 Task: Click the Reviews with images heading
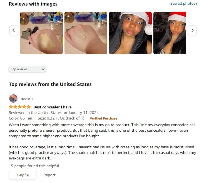click(x=33, y=4)
